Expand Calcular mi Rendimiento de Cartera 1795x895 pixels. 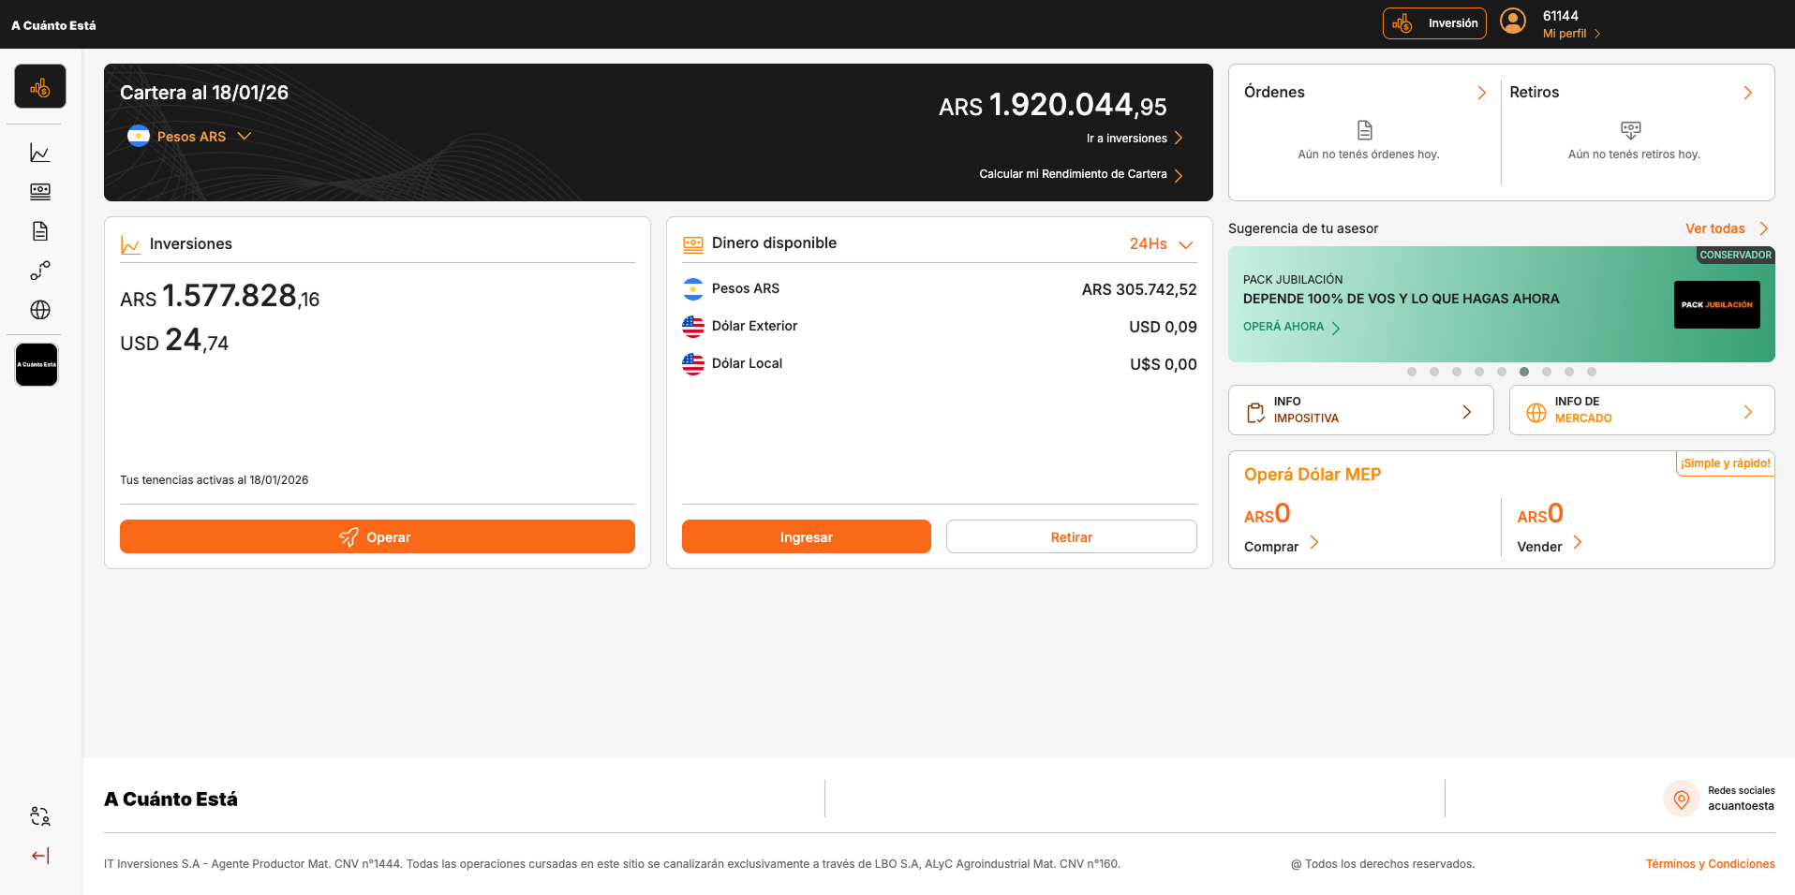(1074, 173)
